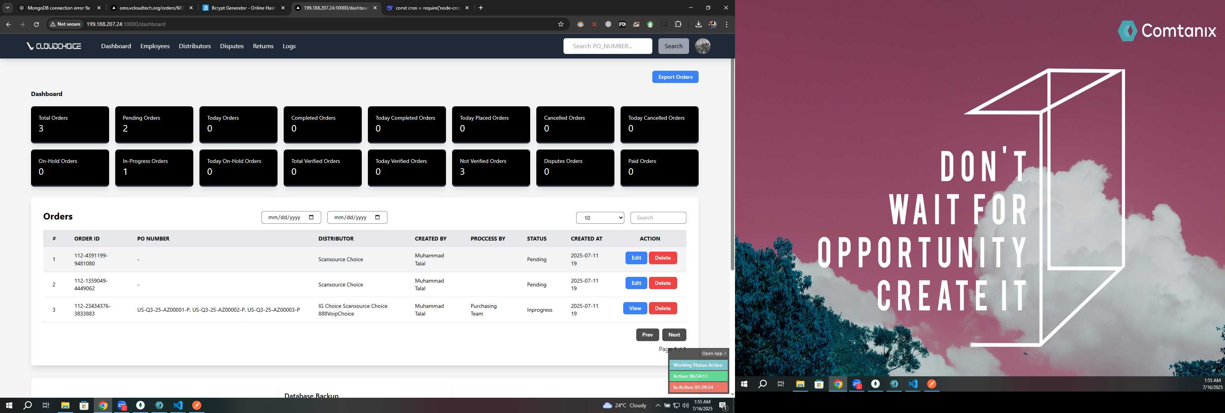The image size is (1225, 413).
Task: Click the Pending Orders stat card
Action: tap(154, 125)
